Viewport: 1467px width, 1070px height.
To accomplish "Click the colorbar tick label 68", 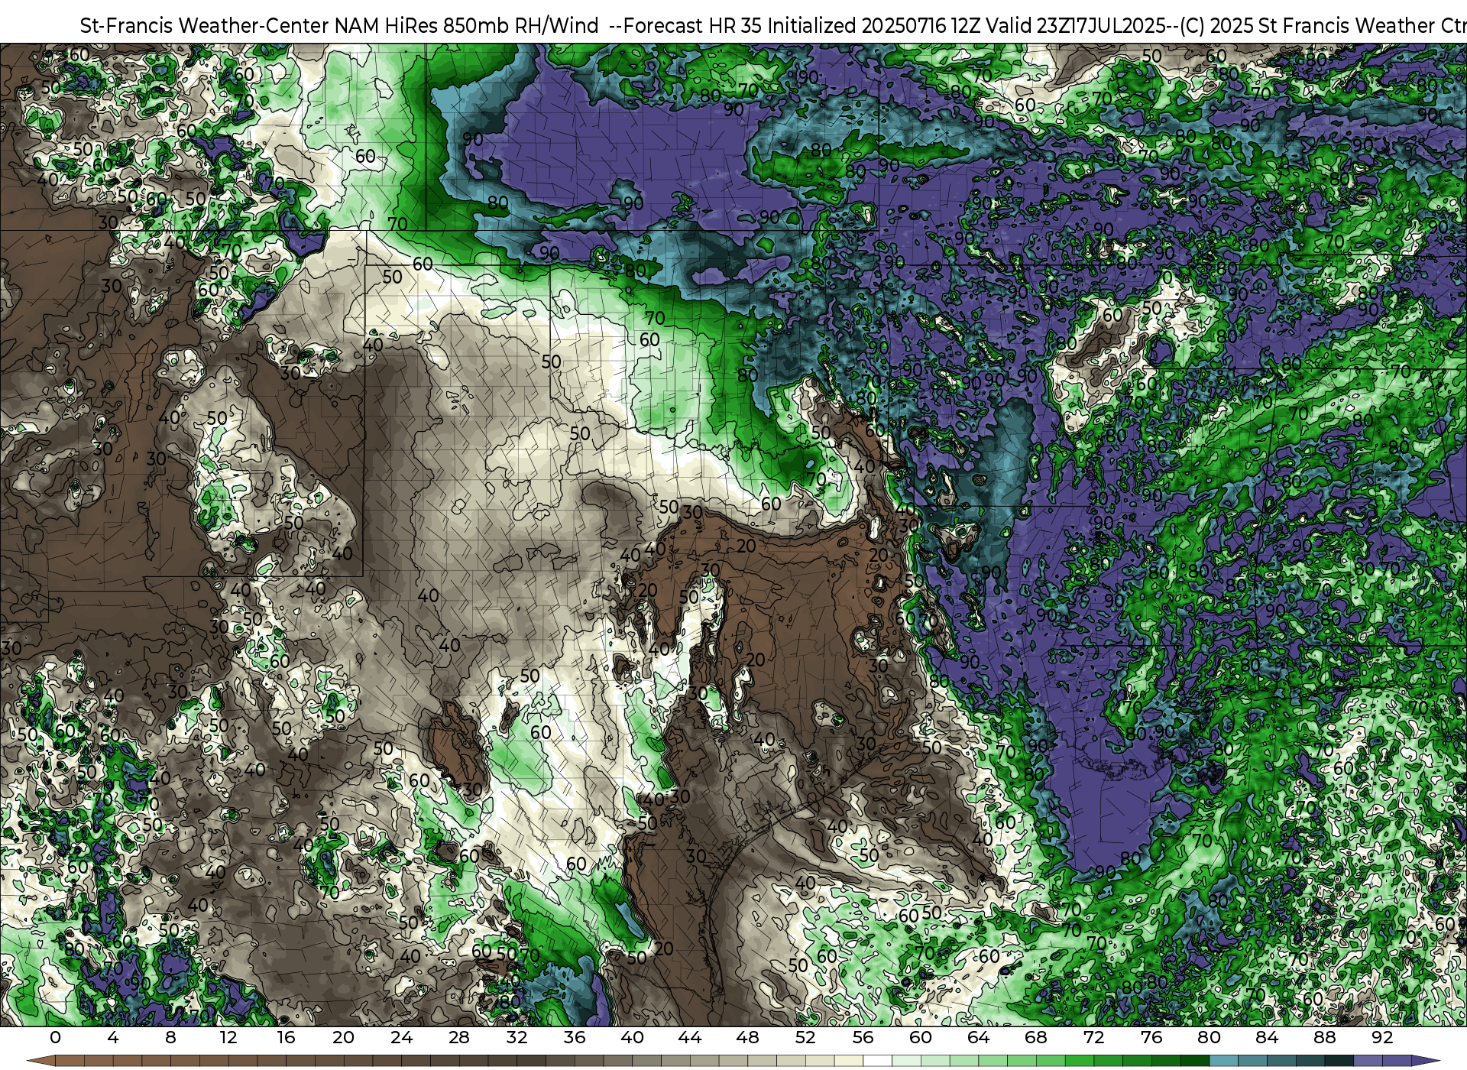I will coord(1036,1037).
